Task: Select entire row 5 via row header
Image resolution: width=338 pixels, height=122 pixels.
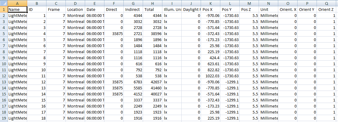Action: [x=4, y=34]
